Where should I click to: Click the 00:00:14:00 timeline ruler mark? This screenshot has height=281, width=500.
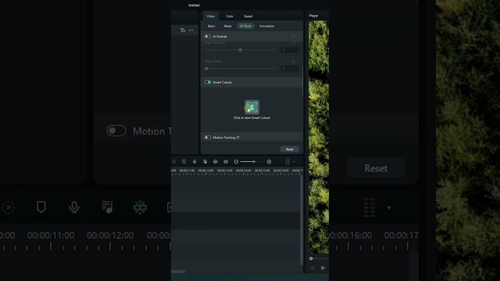(243, 171)
